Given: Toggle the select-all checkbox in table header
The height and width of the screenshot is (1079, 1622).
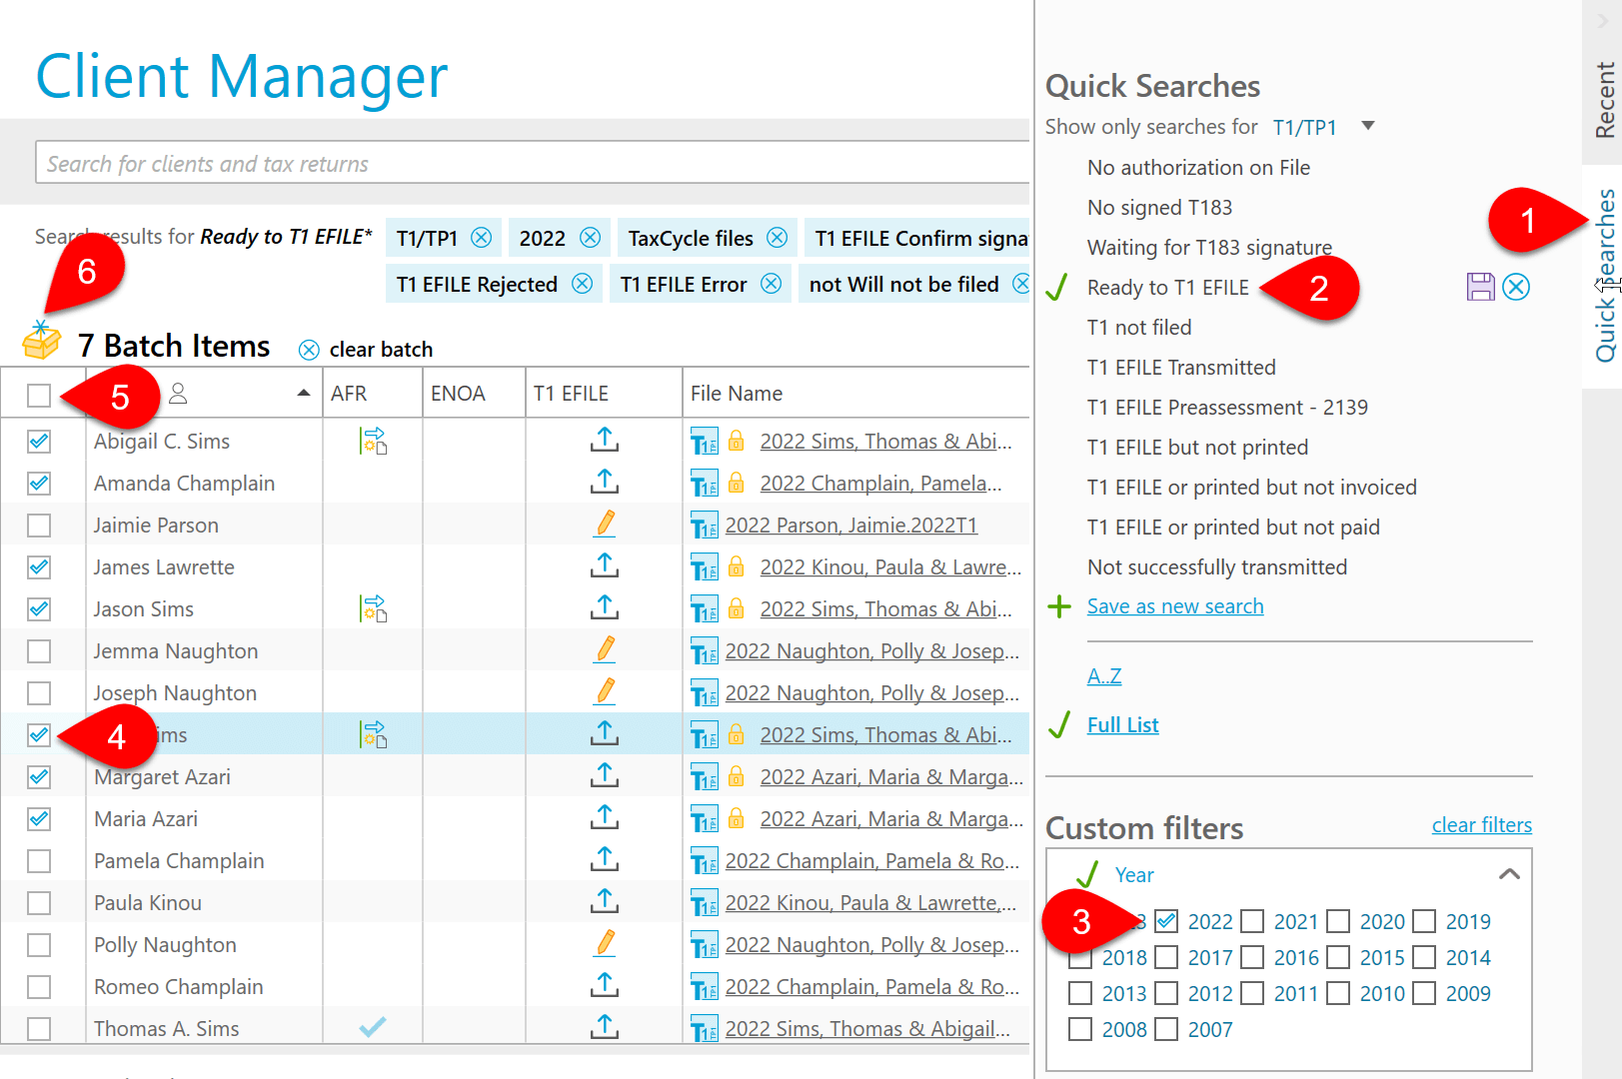Looking at the screenshot, I should (x=39, y=396).
